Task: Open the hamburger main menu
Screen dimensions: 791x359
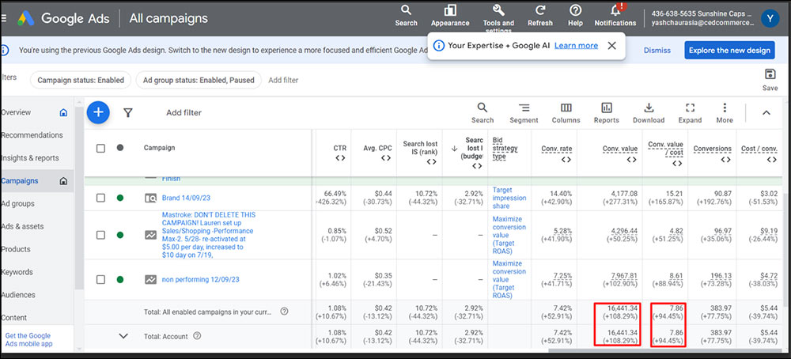Action: point(4,18)
